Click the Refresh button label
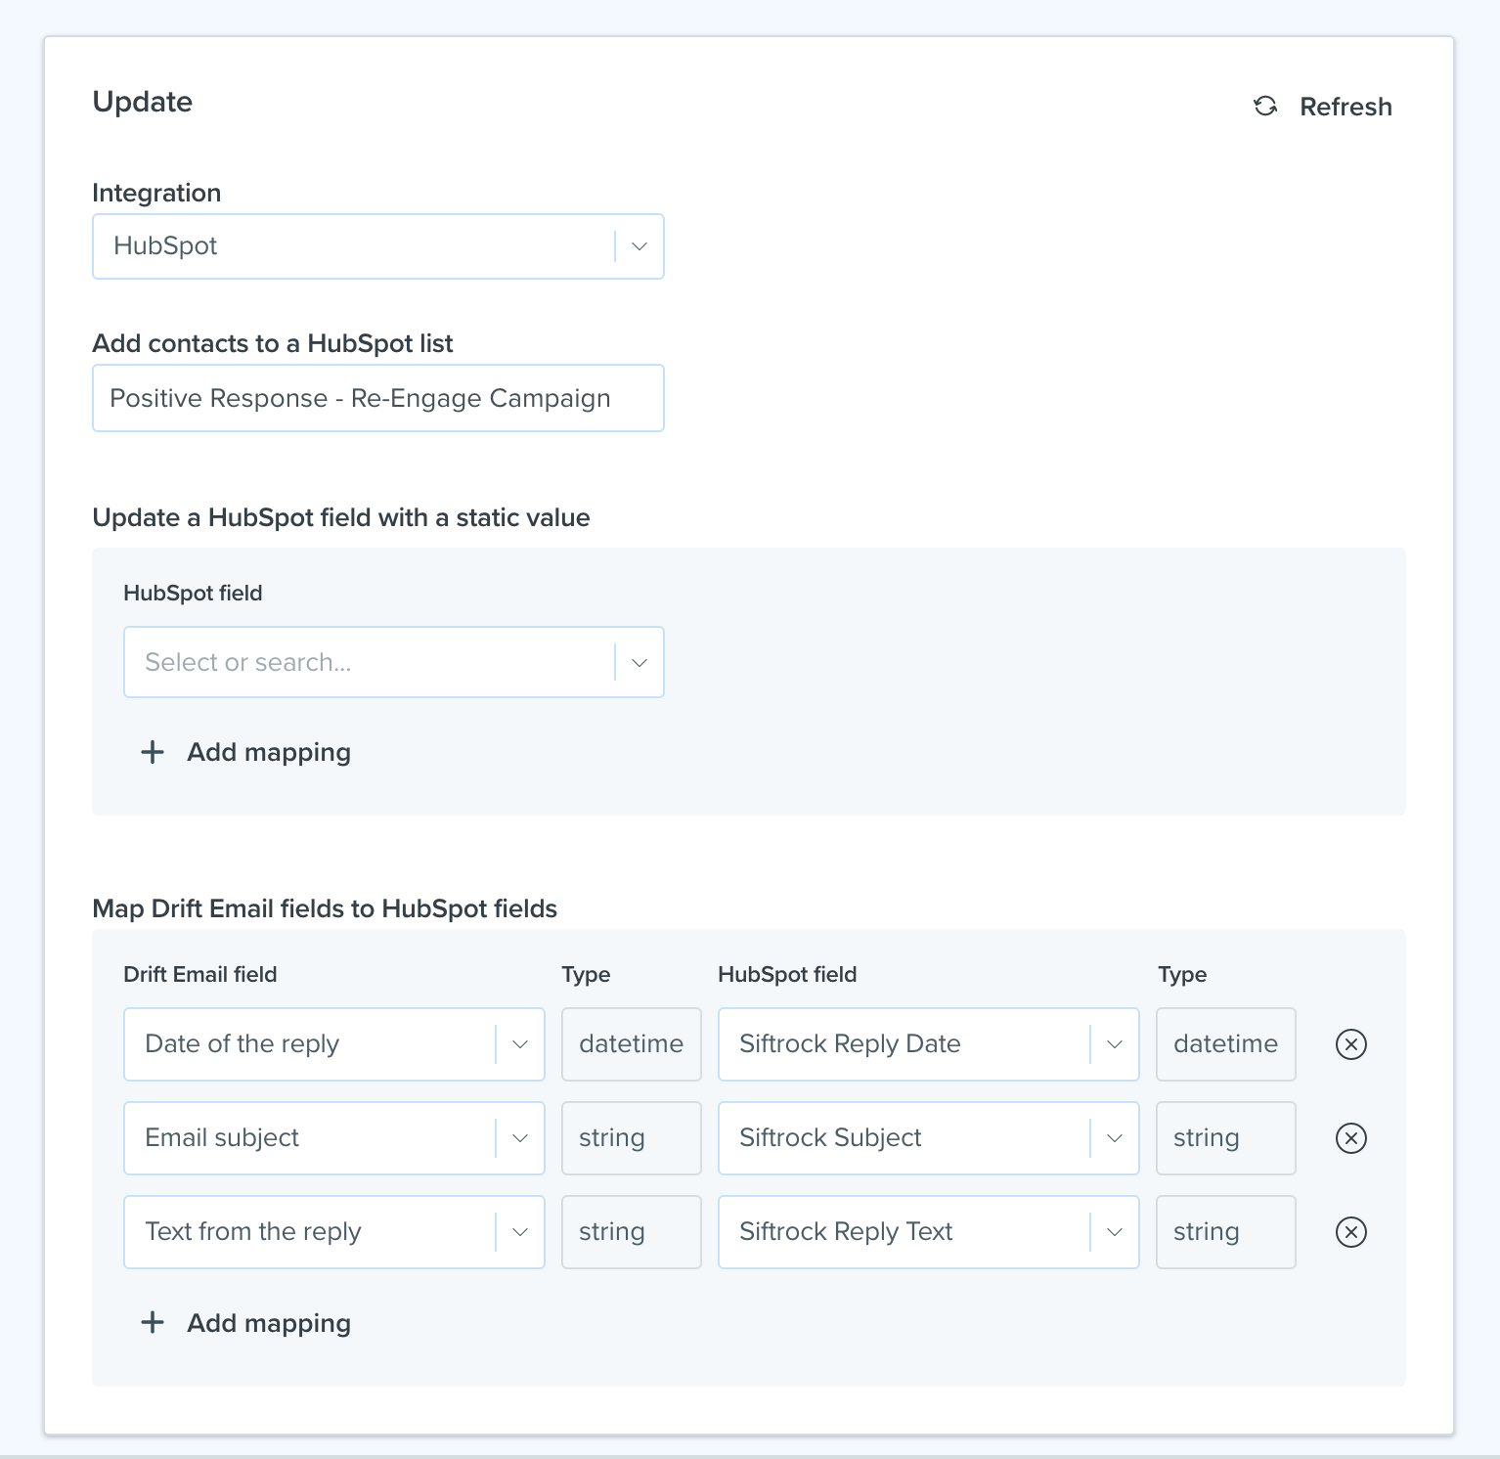The width and height of the screenshot is (1500, 1459). pyautogui.click(x=1346, y=107)
